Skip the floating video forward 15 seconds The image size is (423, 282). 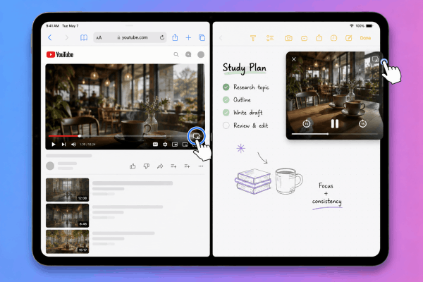click(x=362, y=124)
